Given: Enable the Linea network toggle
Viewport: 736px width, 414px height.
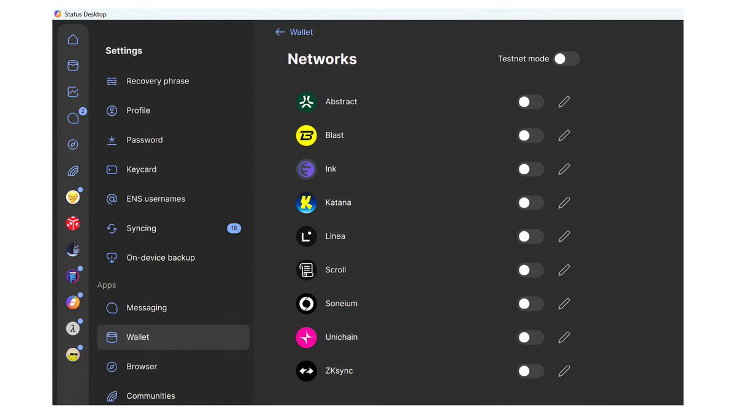Looking at the screenshot, I should (531, 236).
